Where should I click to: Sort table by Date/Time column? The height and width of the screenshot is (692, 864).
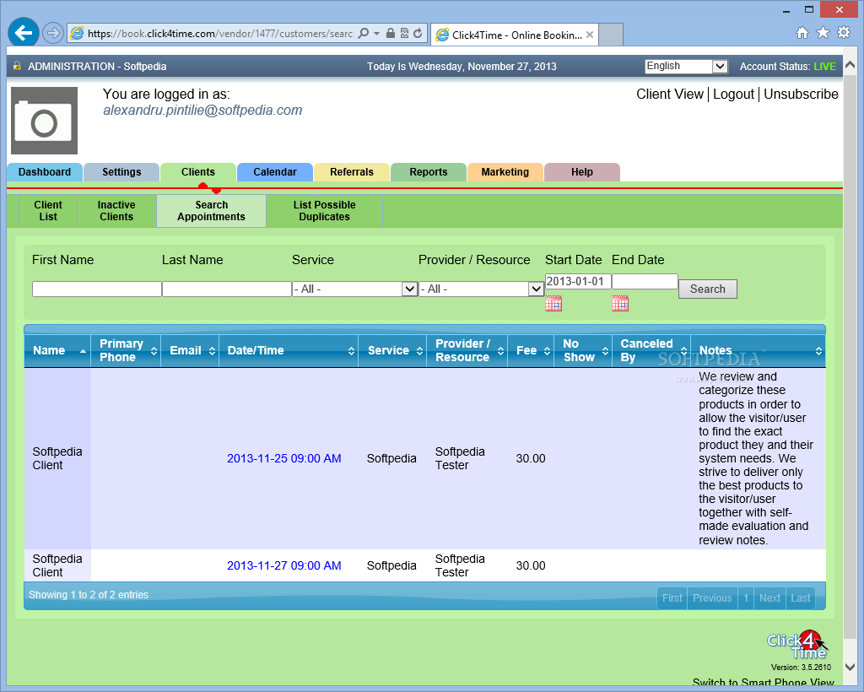[x=289, y=350]
